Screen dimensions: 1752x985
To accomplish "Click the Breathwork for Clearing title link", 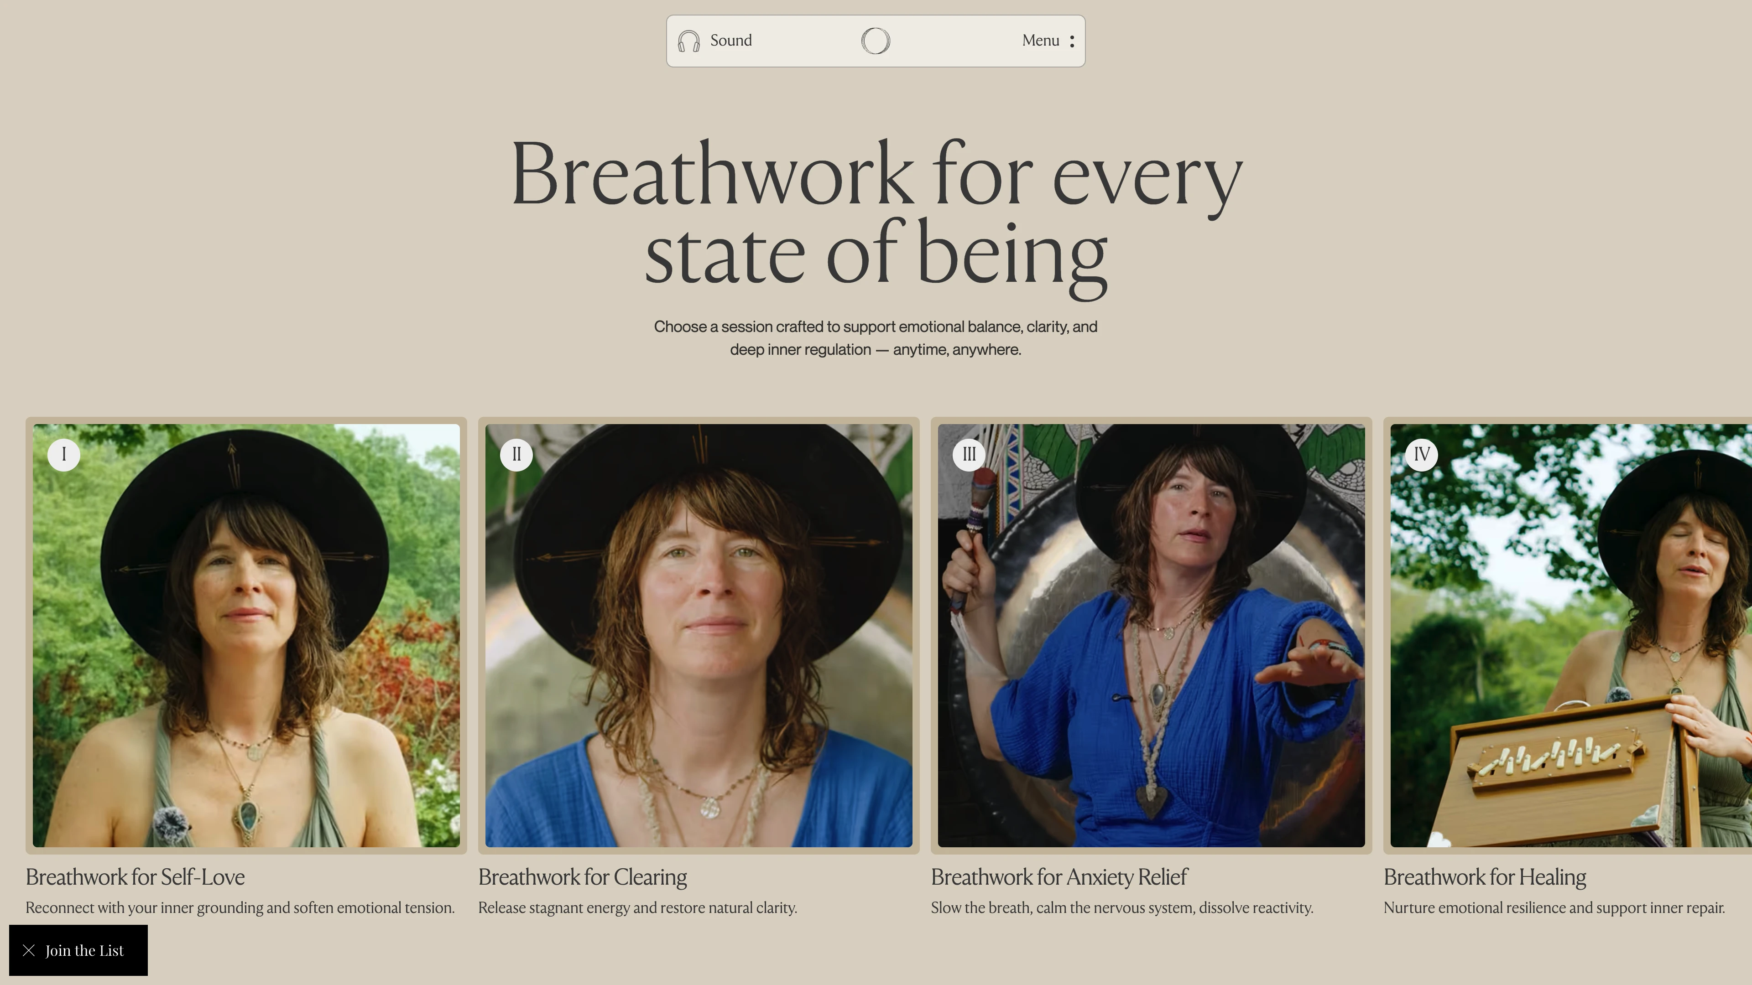I will click(x=583, y=877).
